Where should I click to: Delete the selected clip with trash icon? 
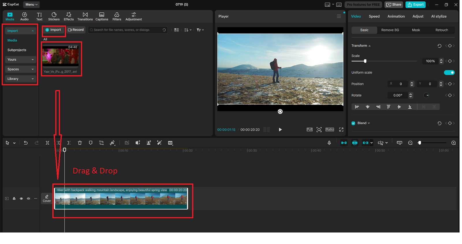80,143
